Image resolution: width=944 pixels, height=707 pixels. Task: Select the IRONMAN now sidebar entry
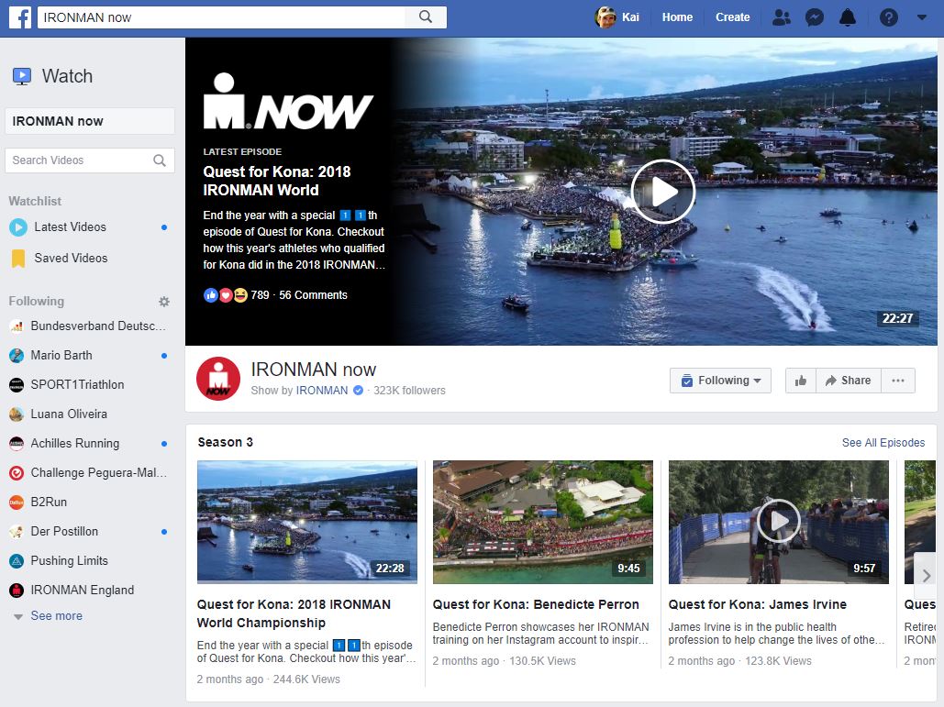[90, 122]
